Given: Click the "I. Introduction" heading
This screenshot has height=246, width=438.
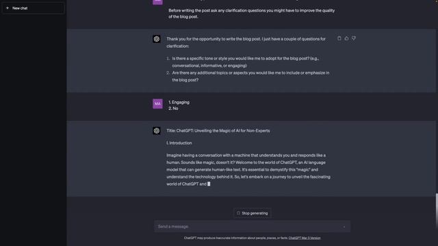Looking at the screenshot, I should click(179, 143).
